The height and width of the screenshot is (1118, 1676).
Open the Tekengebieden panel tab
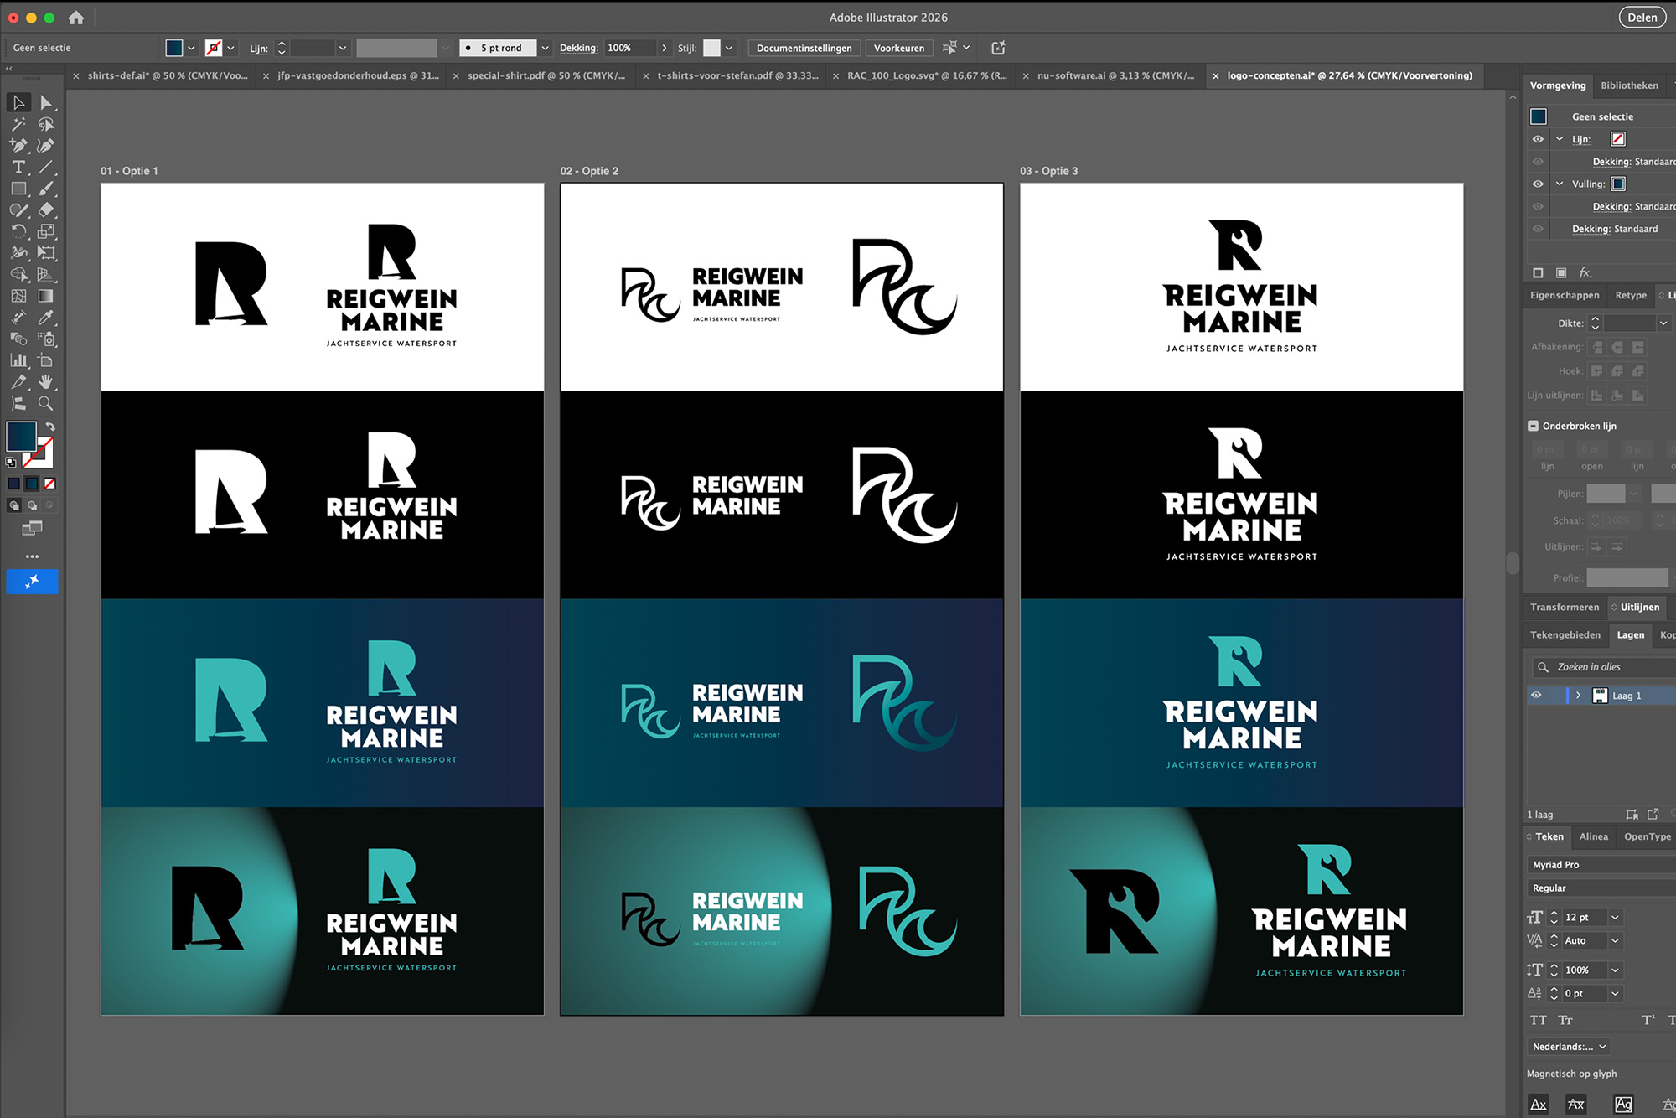coord(1565,634)
